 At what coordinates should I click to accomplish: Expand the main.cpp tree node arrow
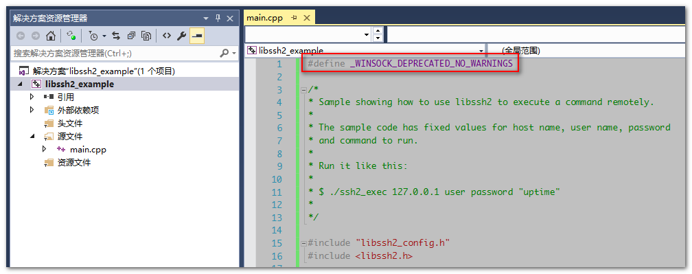click(x=44, y=149)
